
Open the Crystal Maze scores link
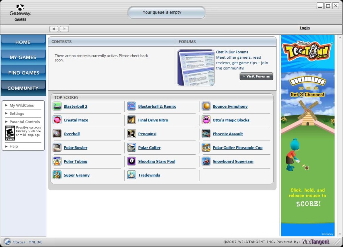coord(76,120)
